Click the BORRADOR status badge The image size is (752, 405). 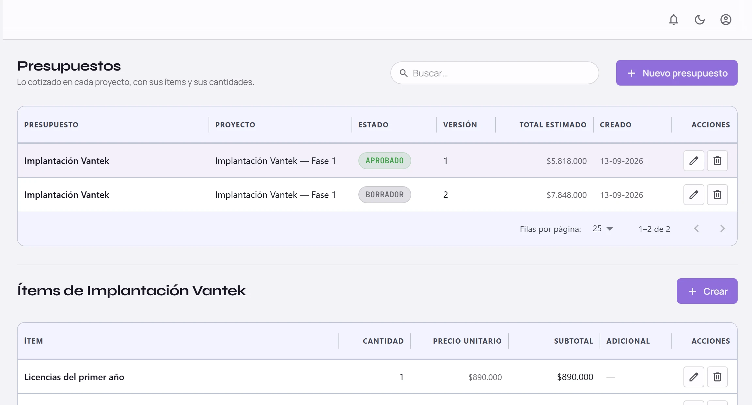click(384, 195)
